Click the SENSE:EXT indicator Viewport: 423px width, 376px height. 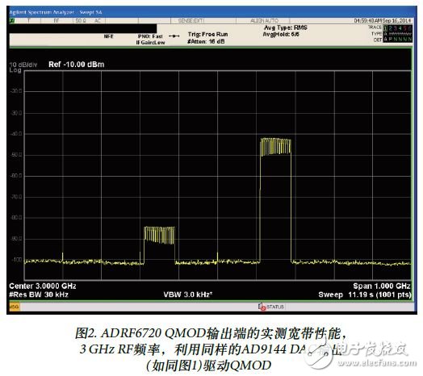tap(191, 21)
